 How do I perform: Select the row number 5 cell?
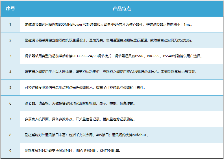tap(10, 88)
